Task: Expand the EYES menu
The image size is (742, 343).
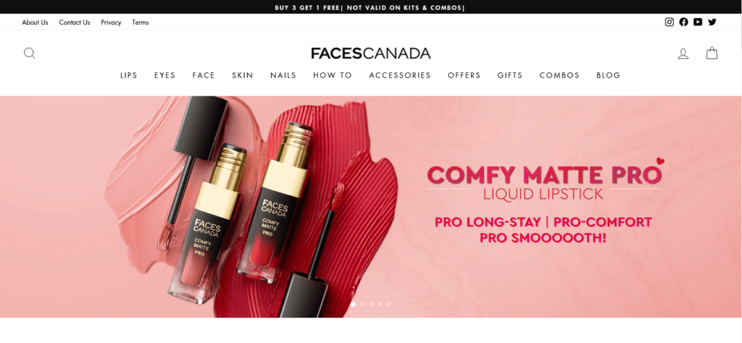Action: coord(164,75)
